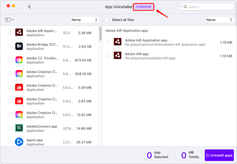The height and width of the screenshot is (164, 237).
Task: Click the App Selected counter
Action: 158,155
